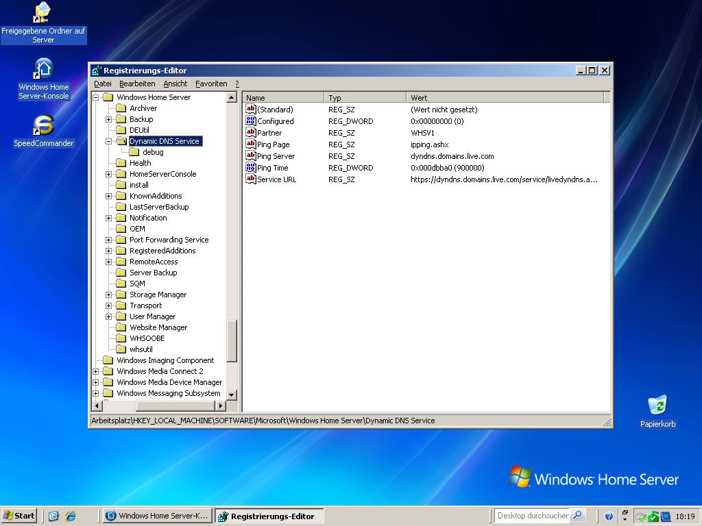Click the tree's scroll down arrow
The width and height of the screenshot is (702, 526).
[x=232, y=395]
